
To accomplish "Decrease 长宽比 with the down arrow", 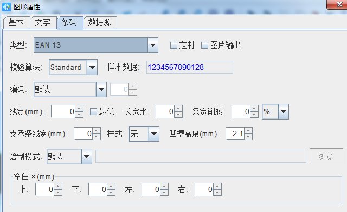I will coord(178,115).
